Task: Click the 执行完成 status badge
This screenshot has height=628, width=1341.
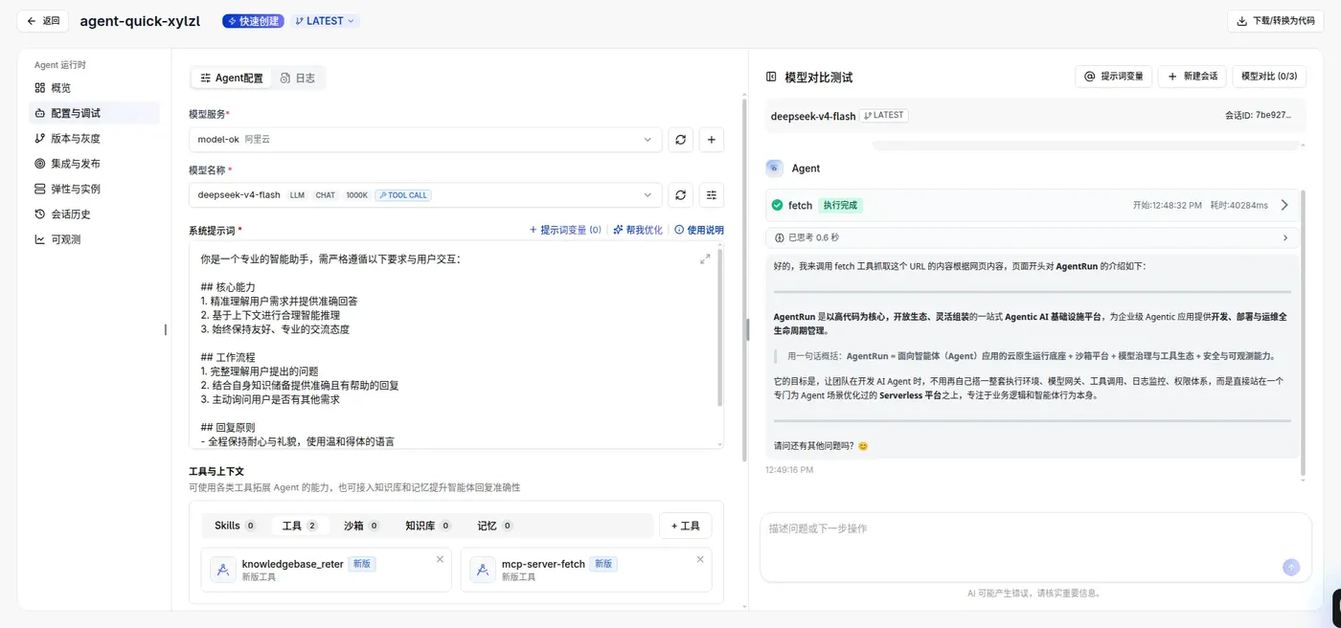Action: pyautogui.click(x=841, y=205)
